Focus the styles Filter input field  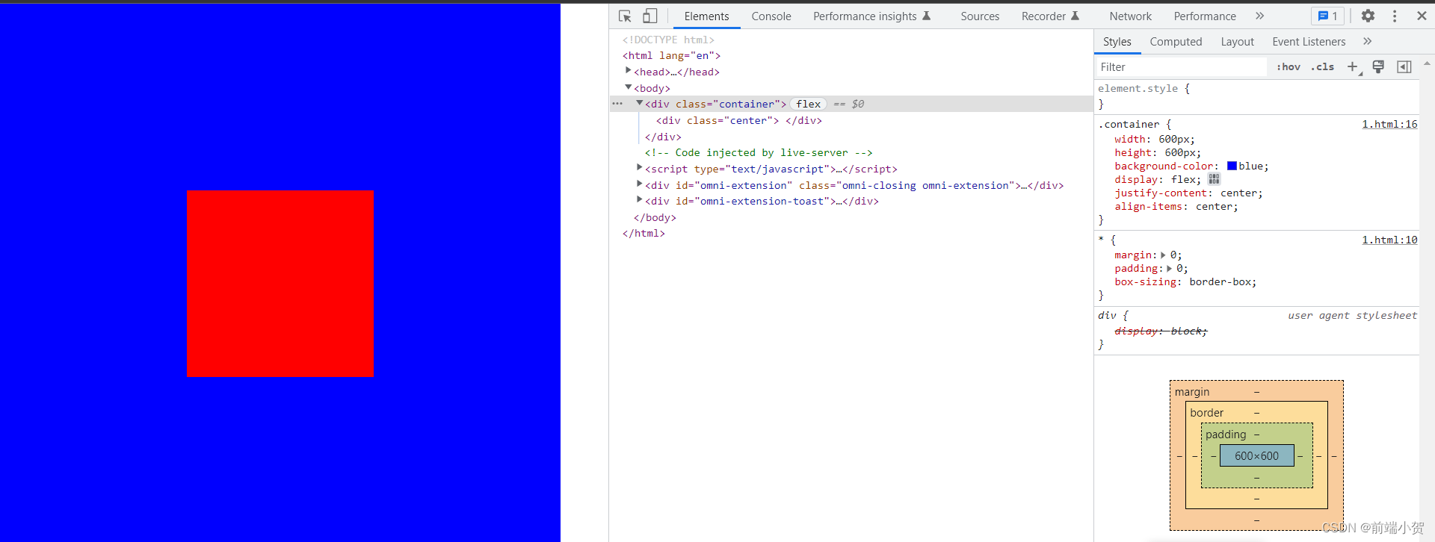click(x=1182, y=67)
